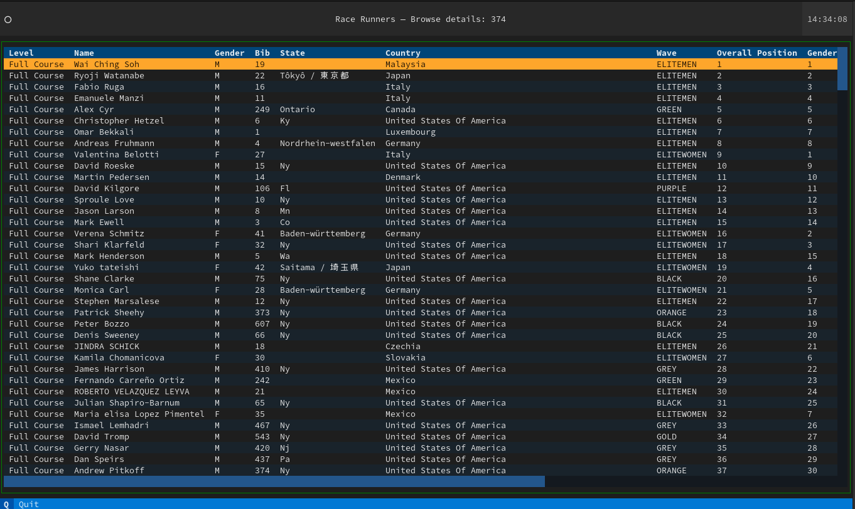Click the Level column header
The image size is (855, 509).
(x=21, y=53)
